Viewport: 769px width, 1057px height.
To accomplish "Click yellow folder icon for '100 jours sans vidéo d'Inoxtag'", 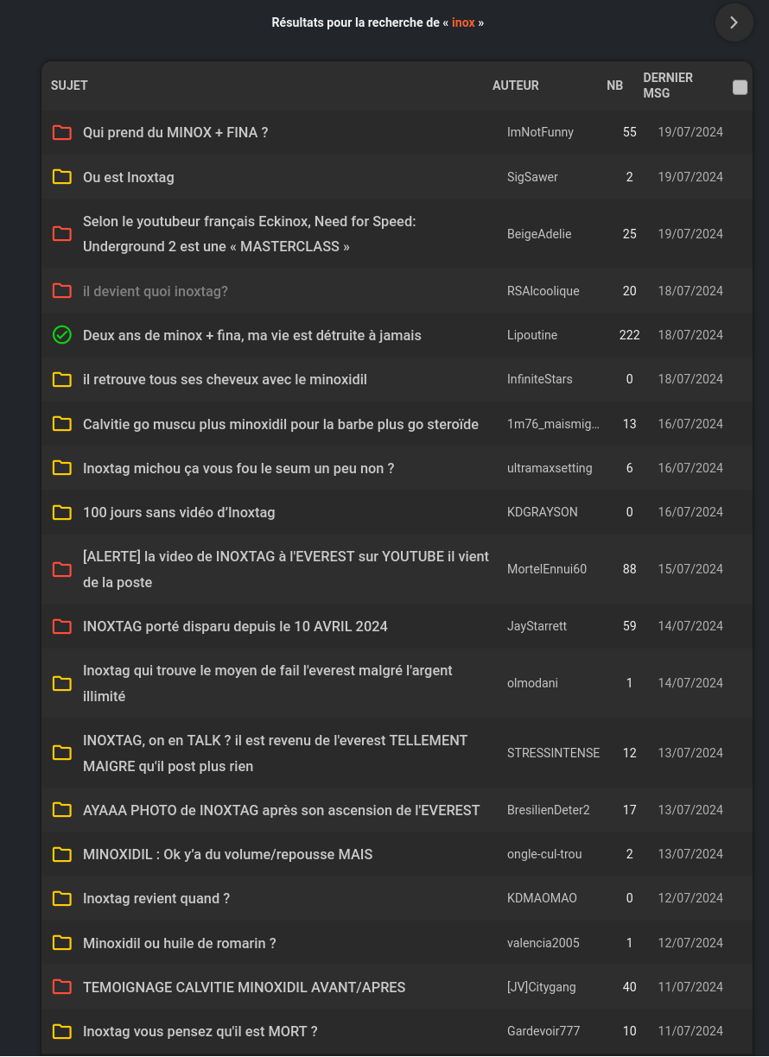I will click(61, 512).
